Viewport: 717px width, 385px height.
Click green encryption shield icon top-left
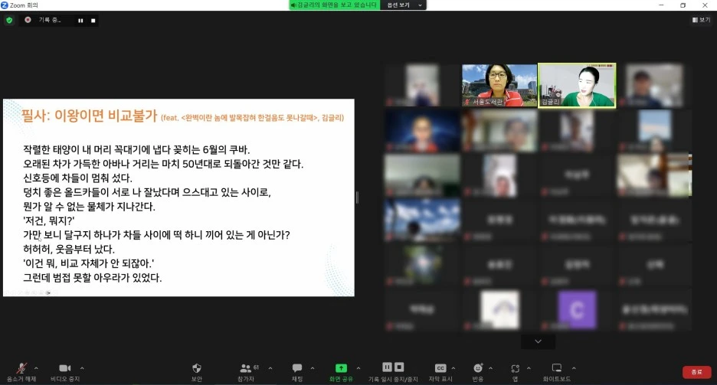click(9, 20)
